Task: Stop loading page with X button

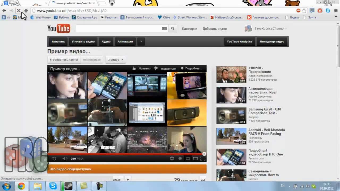Action: tap(19, 11)
